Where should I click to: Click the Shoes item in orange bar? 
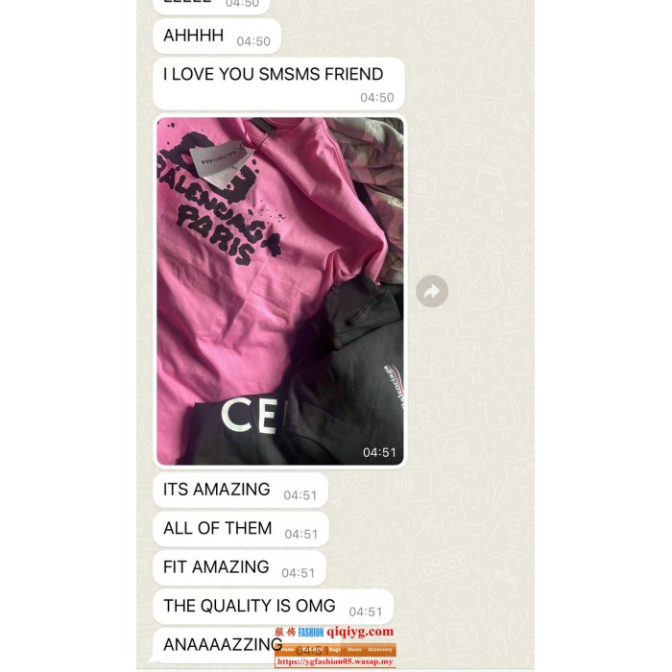(354, 649)
